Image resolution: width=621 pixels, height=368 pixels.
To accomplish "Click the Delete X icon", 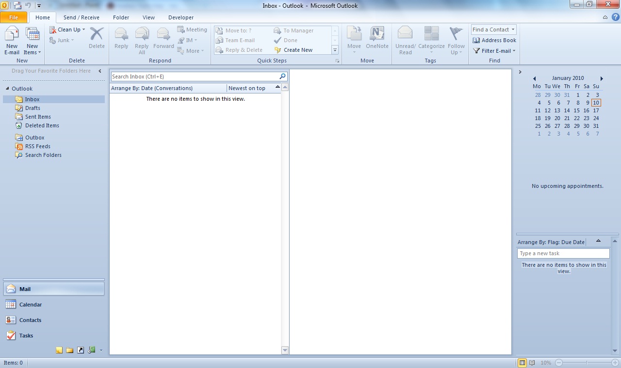I will click(x=97, y=34).
